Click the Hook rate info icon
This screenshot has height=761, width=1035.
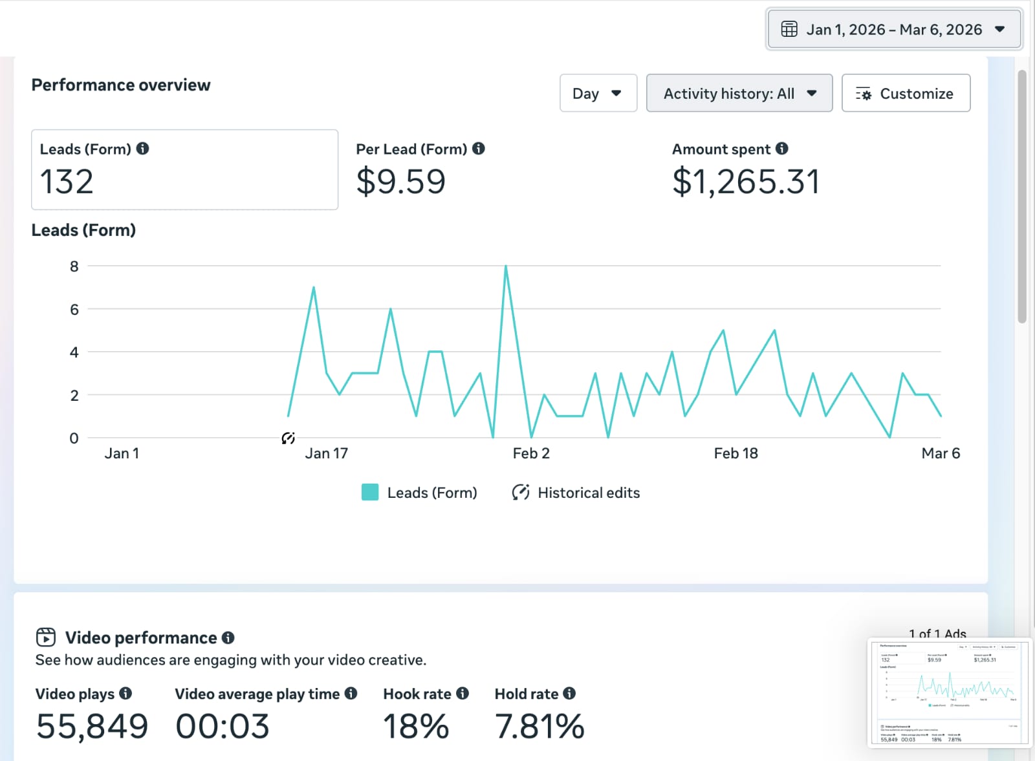click(463, 693)
